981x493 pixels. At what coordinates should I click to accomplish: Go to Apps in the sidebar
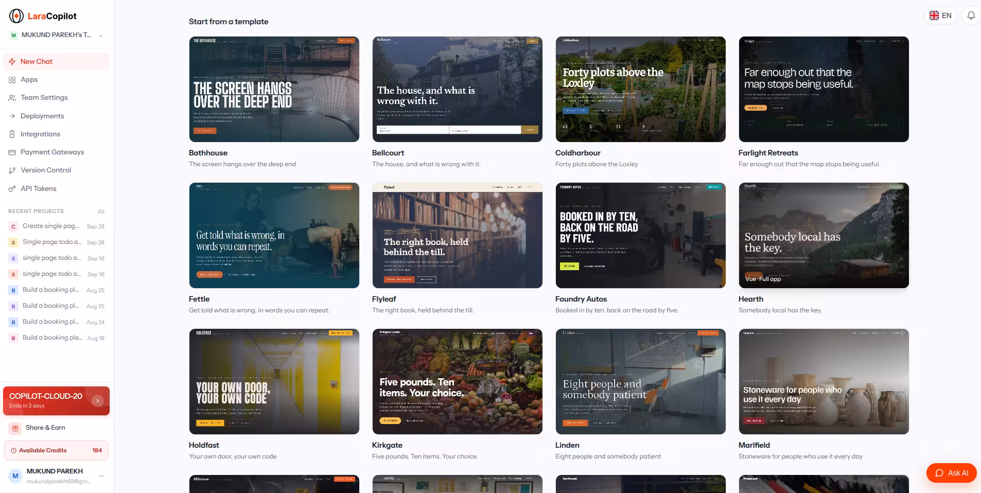coord(56,80)
